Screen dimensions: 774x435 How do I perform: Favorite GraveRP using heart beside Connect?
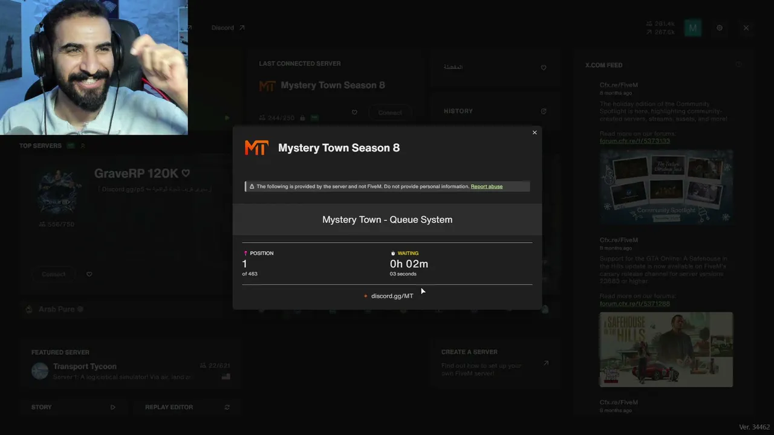tap(89, 274)
